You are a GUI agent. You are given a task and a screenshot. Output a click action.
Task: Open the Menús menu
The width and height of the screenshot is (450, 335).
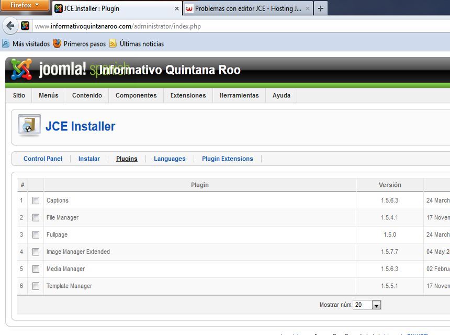coord(49,95)
